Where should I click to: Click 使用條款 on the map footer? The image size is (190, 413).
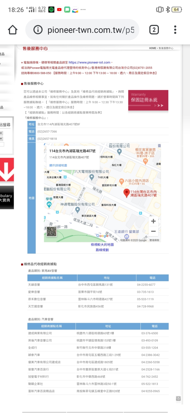(154, 240)
